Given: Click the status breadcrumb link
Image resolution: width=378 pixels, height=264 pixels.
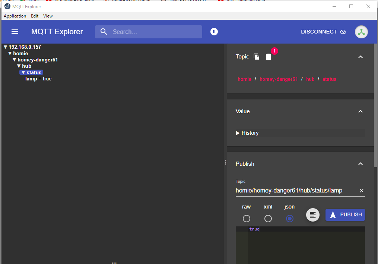Looking at the screenshot, I should (x=329, y=79).
